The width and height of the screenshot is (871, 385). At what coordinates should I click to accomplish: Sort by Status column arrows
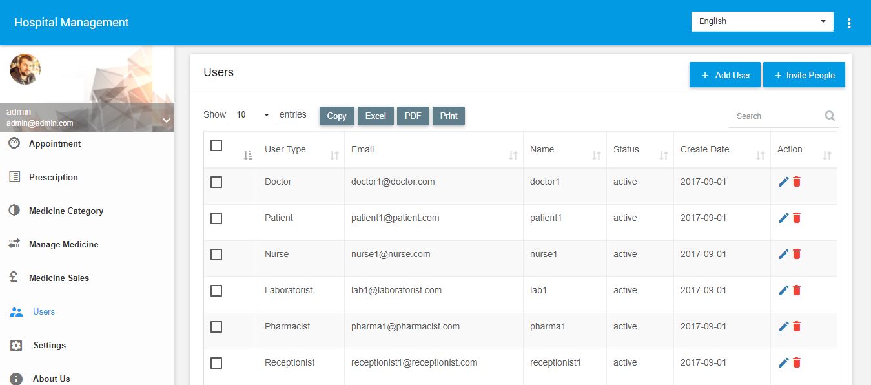point(664,156)
